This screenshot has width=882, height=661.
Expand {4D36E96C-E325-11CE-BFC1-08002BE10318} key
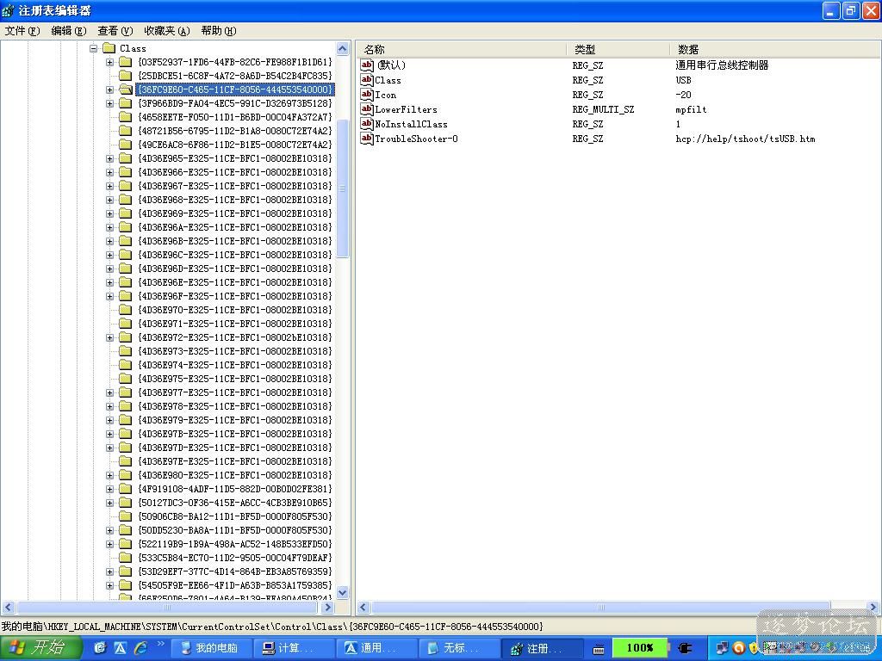point(110,255)
